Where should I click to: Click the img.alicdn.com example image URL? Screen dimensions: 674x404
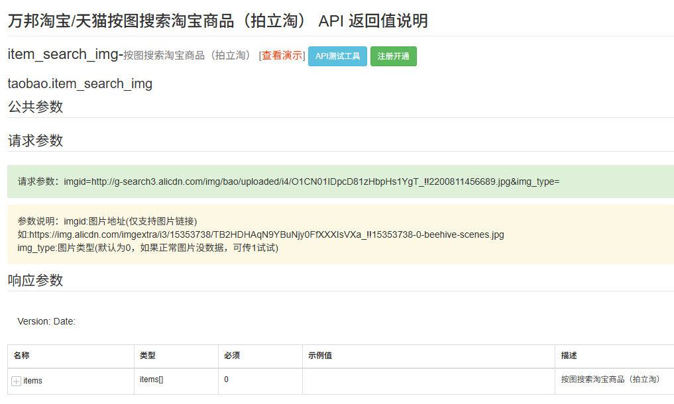click(x=266, y=234)
